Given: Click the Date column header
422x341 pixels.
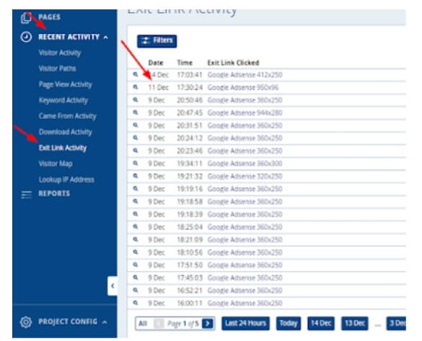Looking at the screenshot, I should click(156, 63).
